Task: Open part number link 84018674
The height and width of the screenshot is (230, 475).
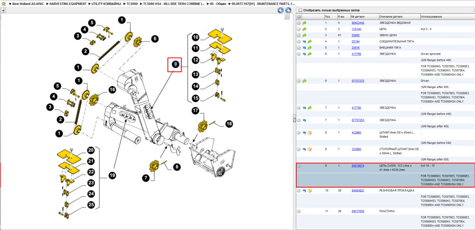Action: [358, 166]
